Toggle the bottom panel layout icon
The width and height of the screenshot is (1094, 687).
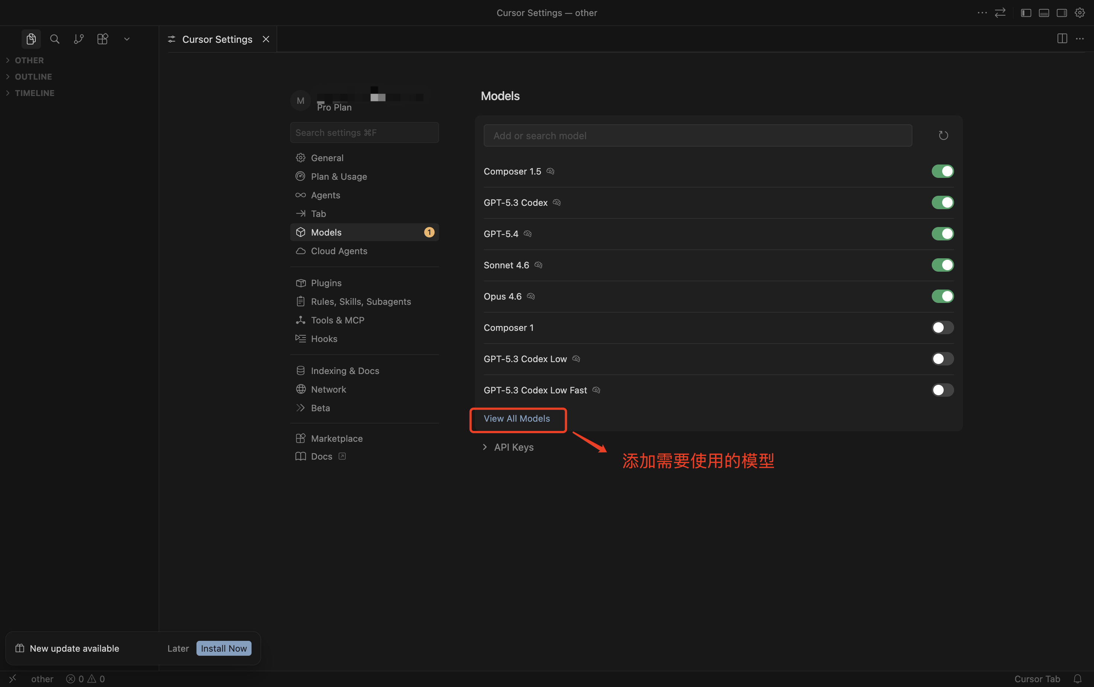click(1043, 13)
